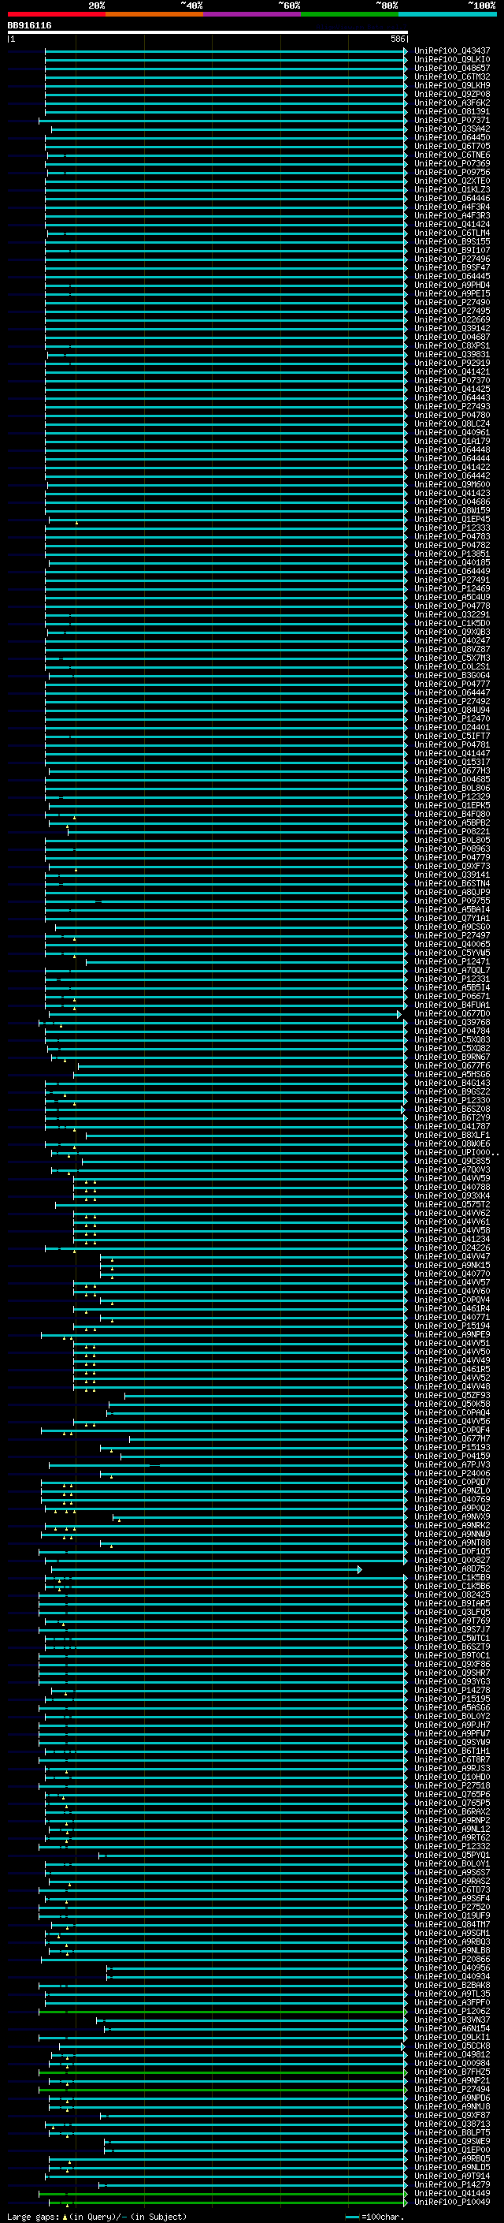Click the UniRef100_P12330 label

pyautogui.click(x=452, y=1100)
